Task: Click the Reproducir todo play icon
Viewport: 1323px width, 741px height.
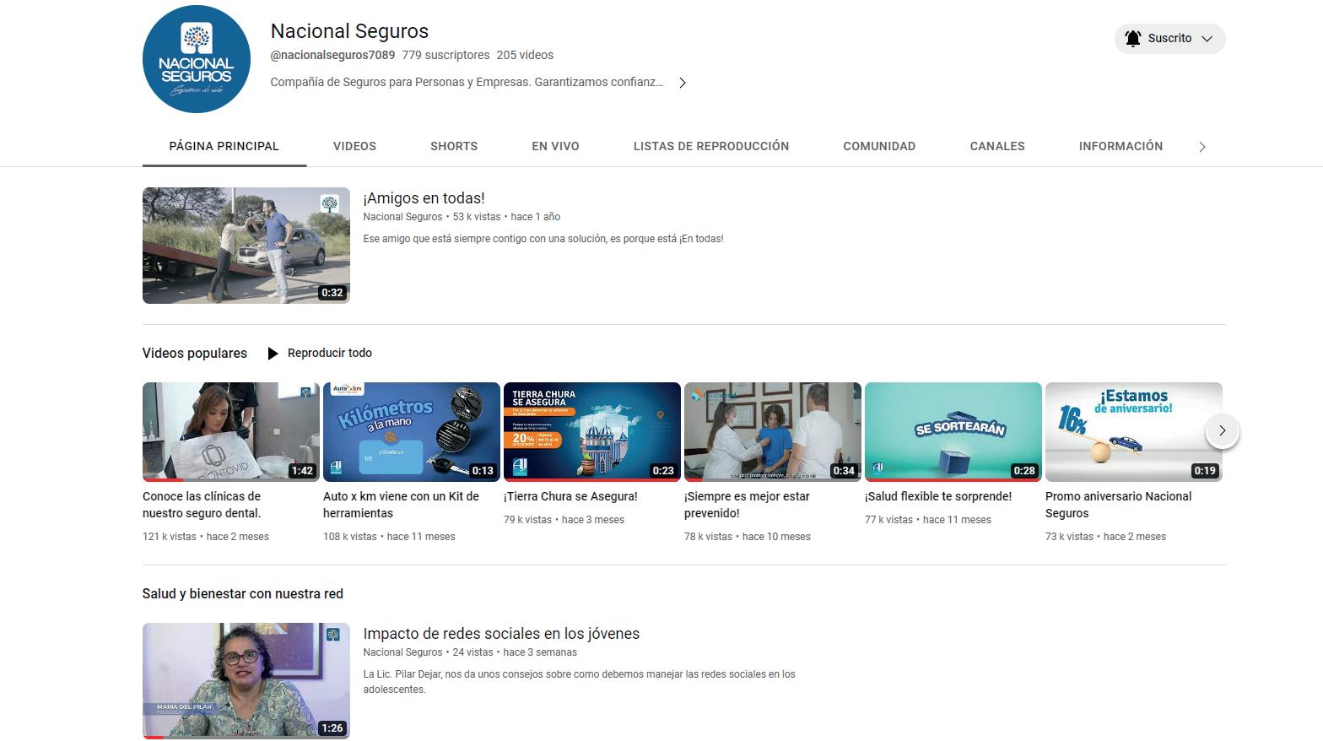Action: click(x=273, y=354)
